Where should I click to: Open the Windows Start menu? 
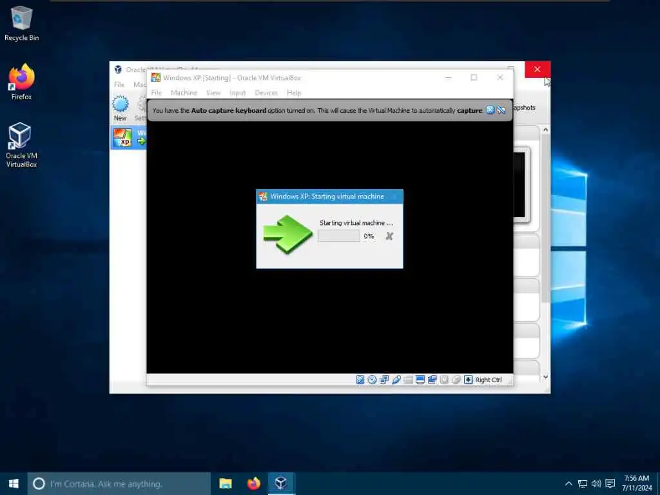click(14, 483)
